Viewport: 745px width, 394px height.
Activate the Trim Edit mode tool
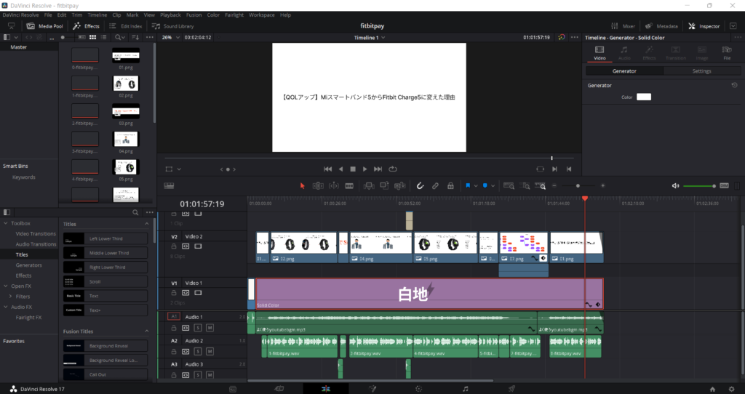pyautogui.click(x=318, y=186)
